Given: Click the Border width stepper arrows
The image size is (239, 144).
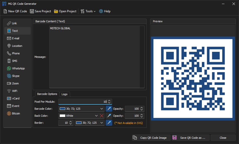Looking at the screenshot, I should pos(71,123).
